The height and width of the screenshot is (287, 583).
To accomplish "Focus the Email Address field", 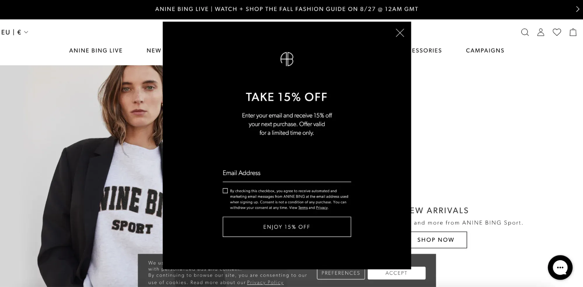I will click(287, 173).
